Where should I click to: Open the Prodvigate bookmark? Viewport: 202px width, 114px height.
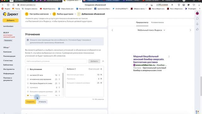(x=191, y=9)
